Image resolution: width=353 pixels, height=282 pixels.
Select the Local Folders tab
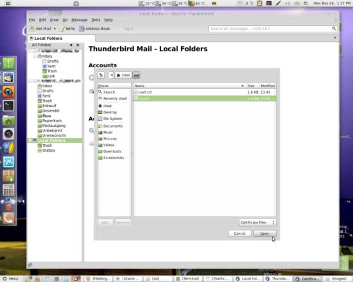(x=61, y=38)
